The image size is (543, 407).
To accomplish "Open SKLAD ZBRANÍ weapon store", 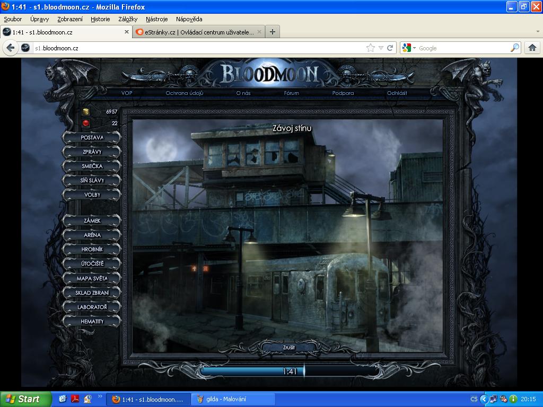I will click(92, 293).
